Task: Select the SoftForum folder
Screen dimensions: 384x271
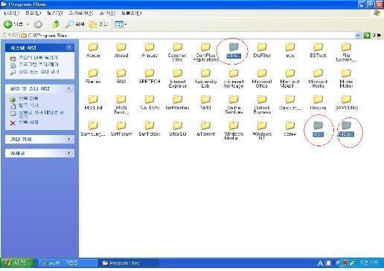Action: point(121,128)
